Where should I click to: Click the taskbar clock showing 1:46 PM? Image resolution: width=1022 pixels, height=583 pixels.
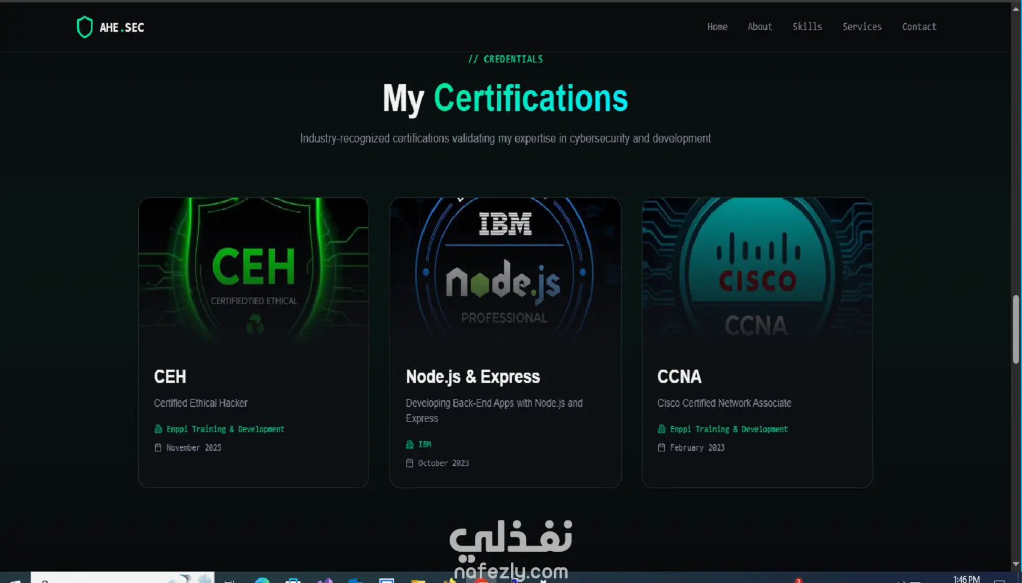966,579
